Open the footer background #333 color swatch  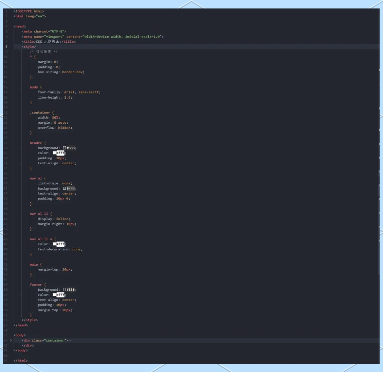click(65, 290)
